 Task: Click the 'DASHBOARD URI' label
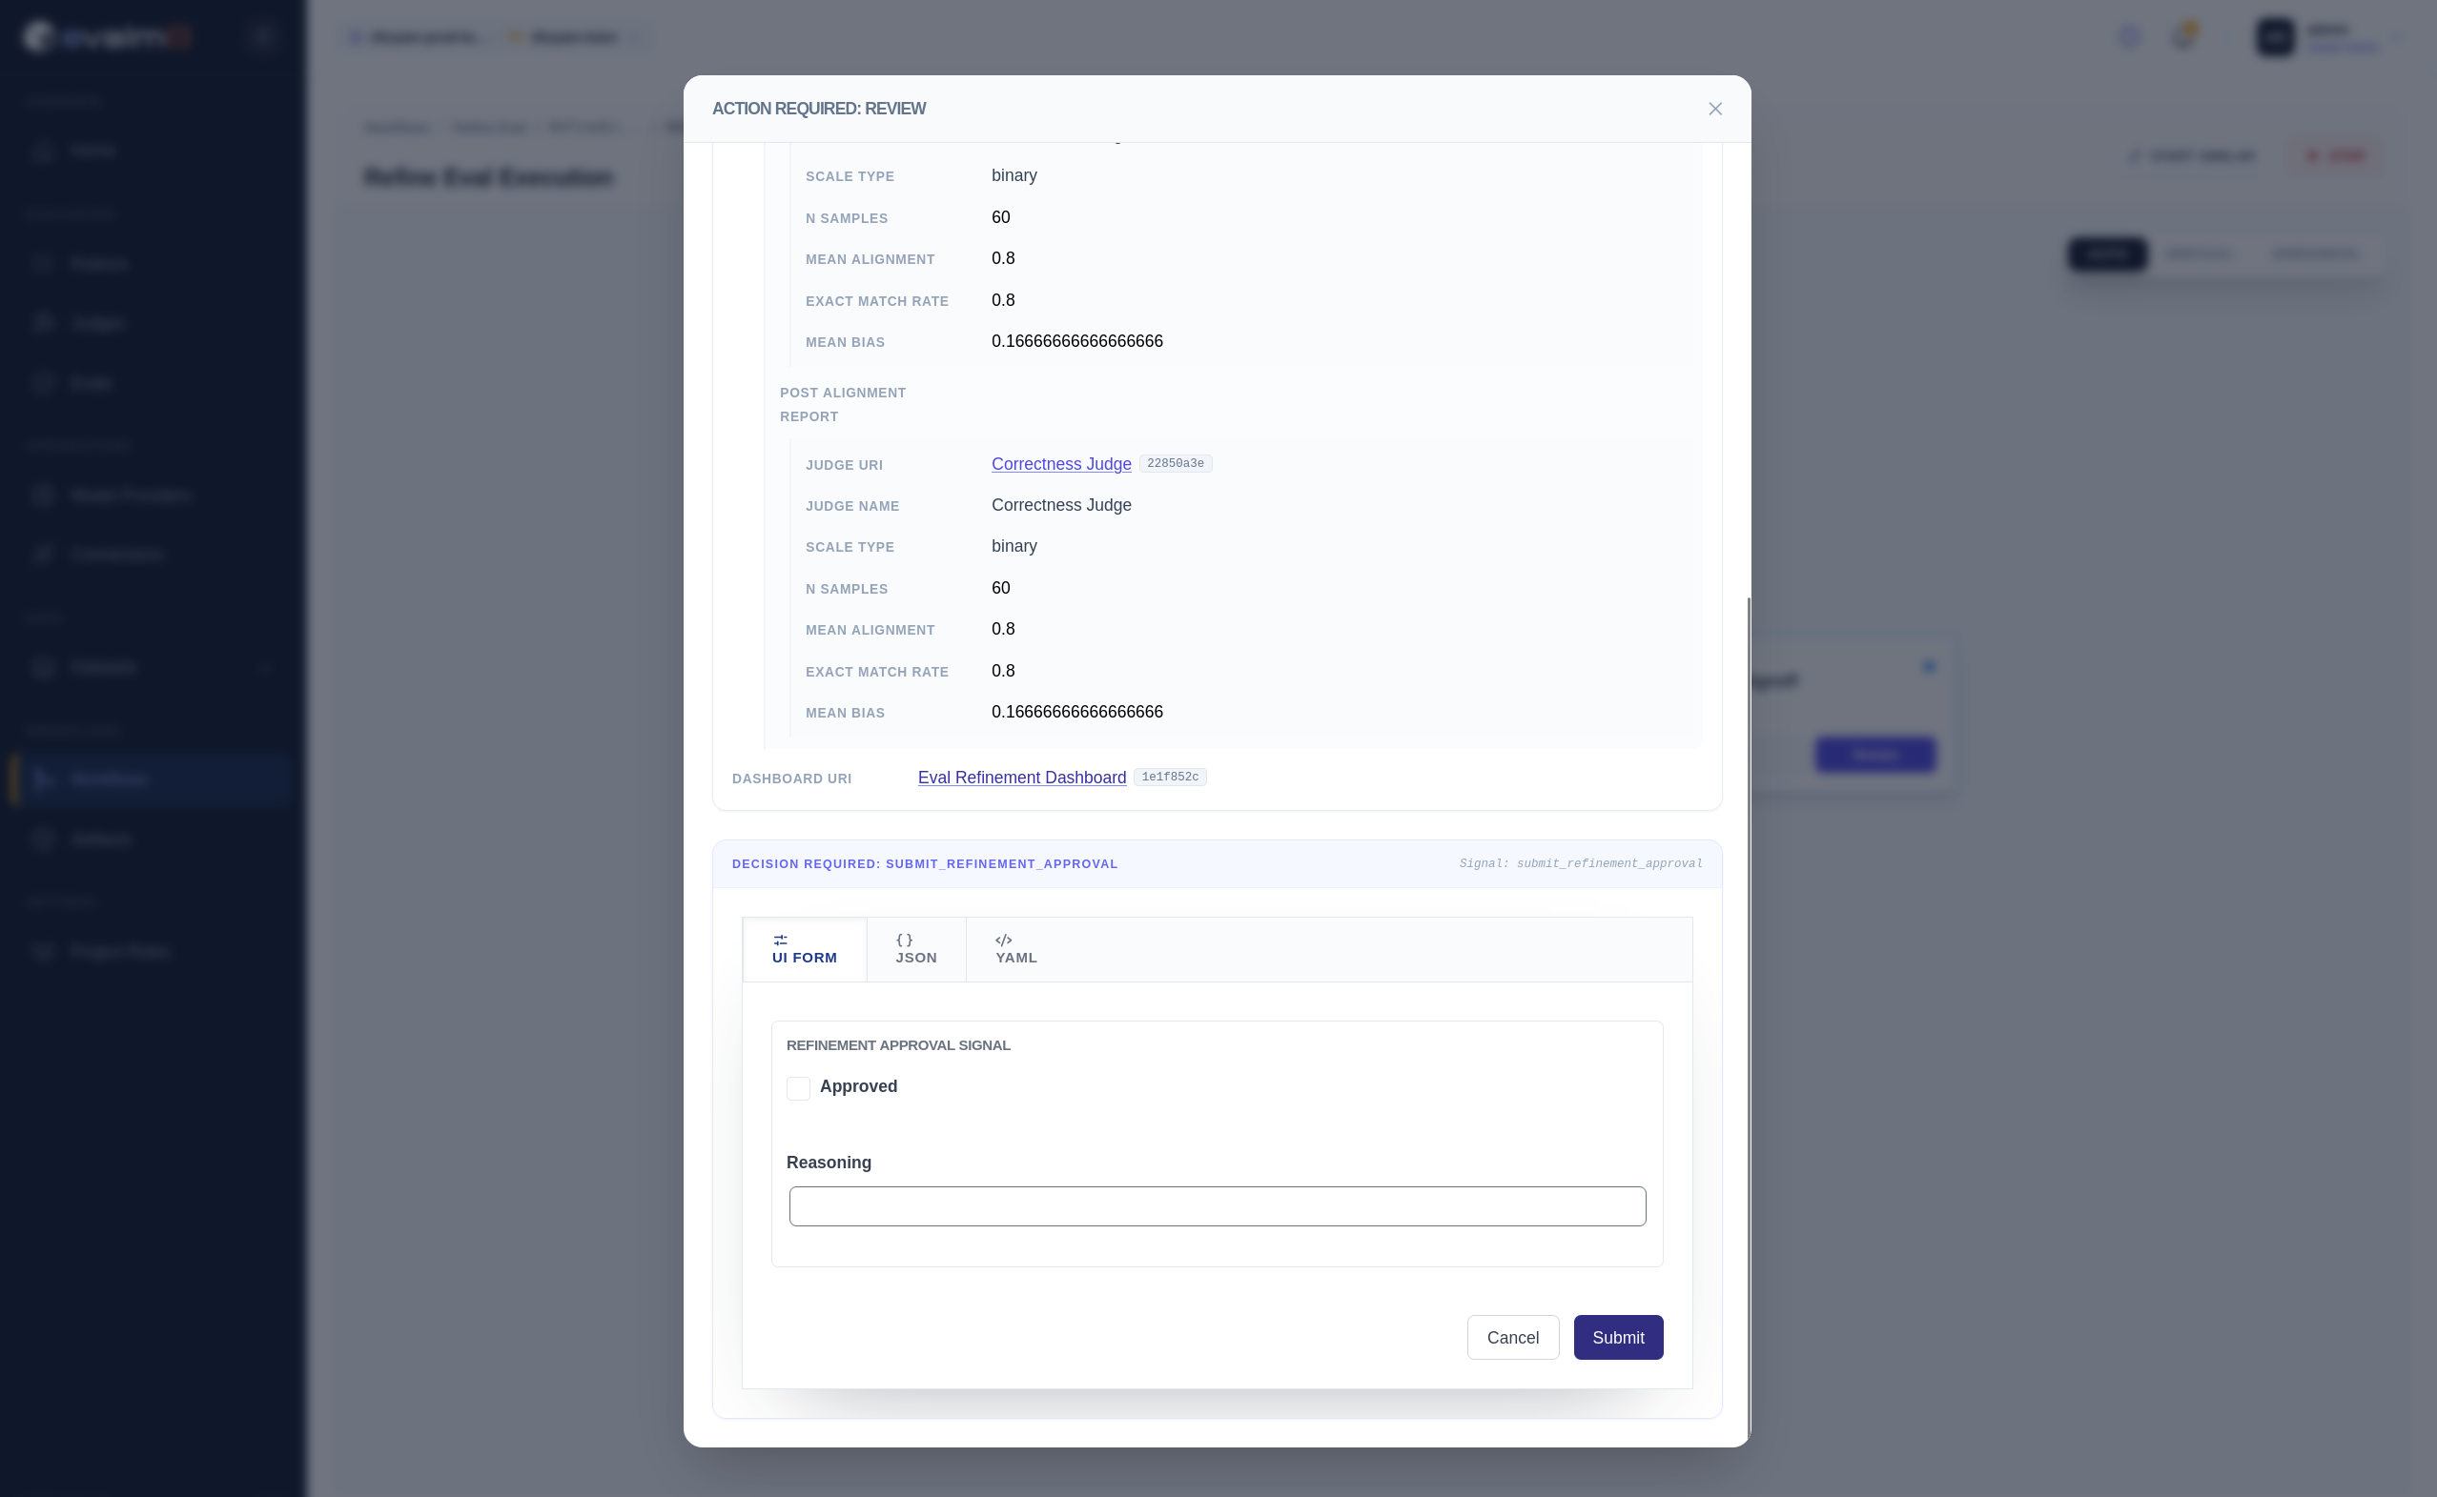(791, 779)
